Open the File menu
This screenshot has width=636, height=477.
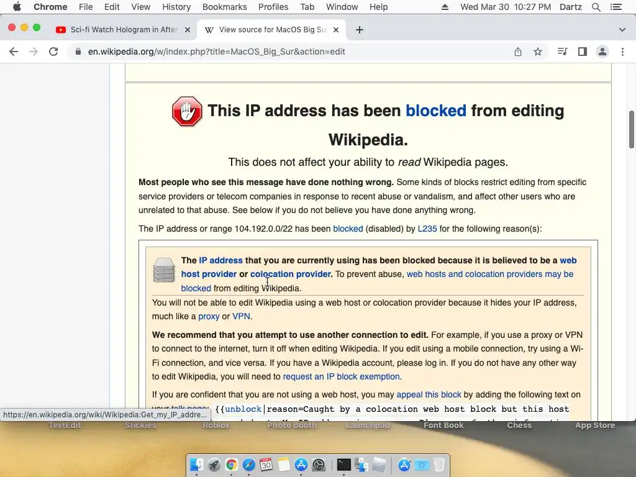click(86, 7)
